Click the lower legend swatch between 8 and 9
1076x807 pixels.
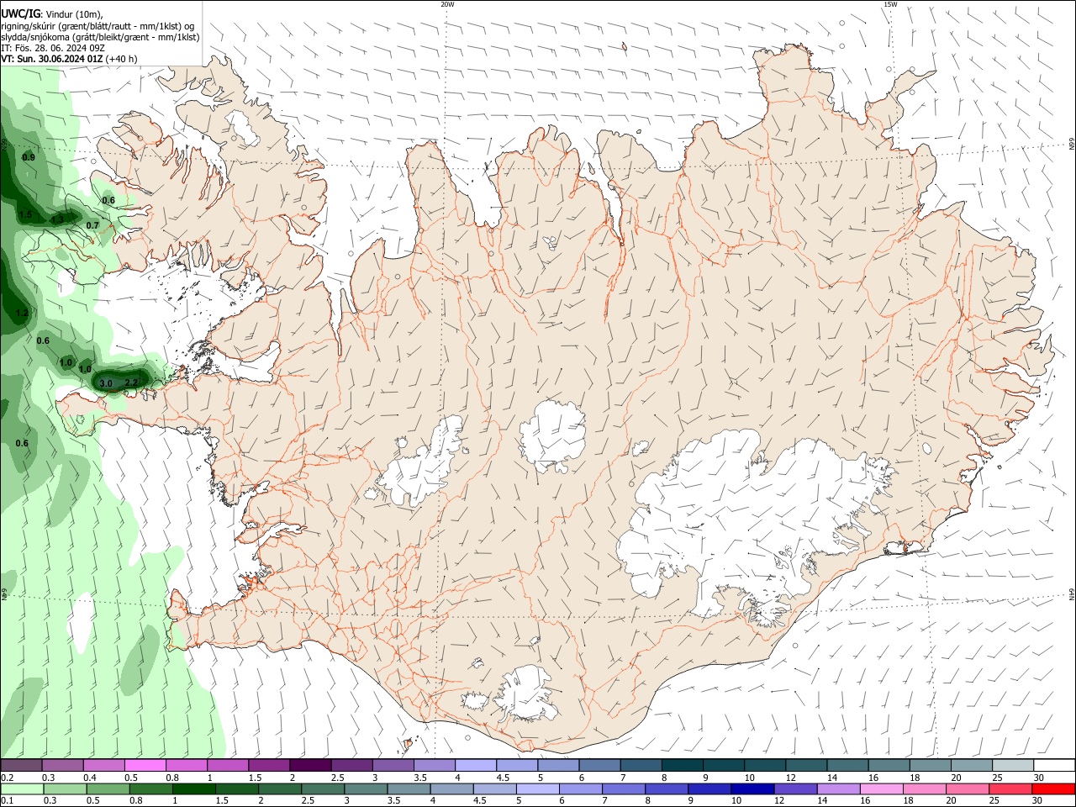point(667,789)
